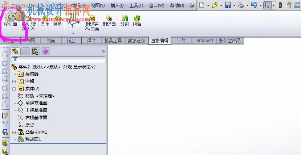Open the 工具(T) menu
This screenshot has height=155, width=301.
tap(136, 5)
